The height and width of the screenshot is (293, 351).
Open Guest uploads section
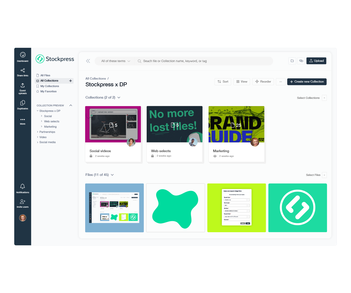tap(22, 88)
